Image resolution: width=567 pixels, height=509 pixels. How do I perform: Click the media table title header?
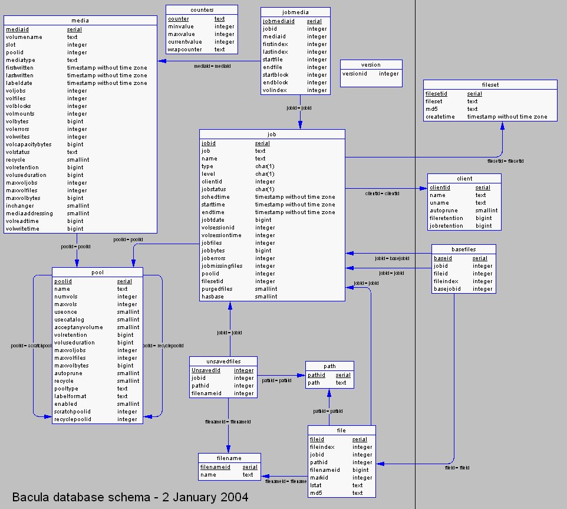80,21
